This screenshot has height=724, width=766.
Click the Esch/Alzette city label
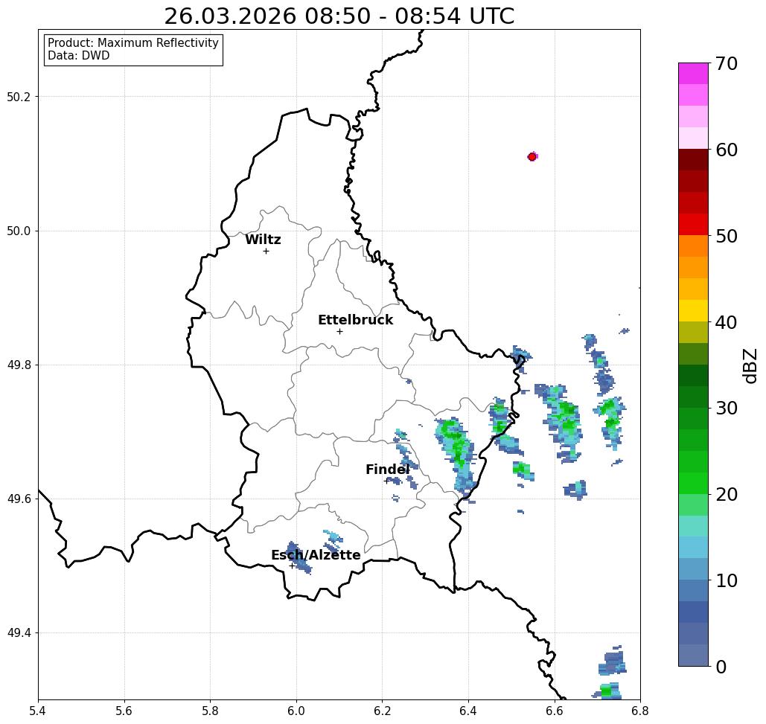pyautogui.click(x=316, y=555)
